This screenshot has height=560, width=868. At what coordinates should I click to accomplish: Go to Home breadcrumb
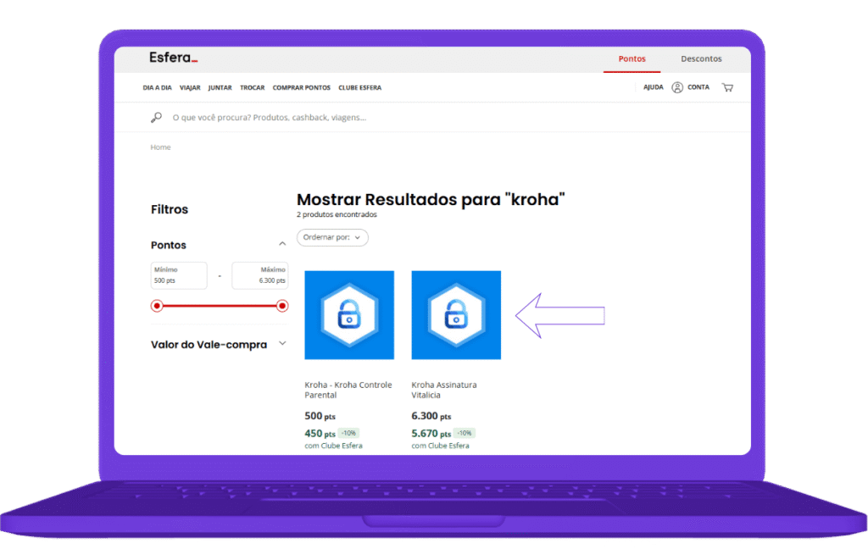click(x=160, y=147)
